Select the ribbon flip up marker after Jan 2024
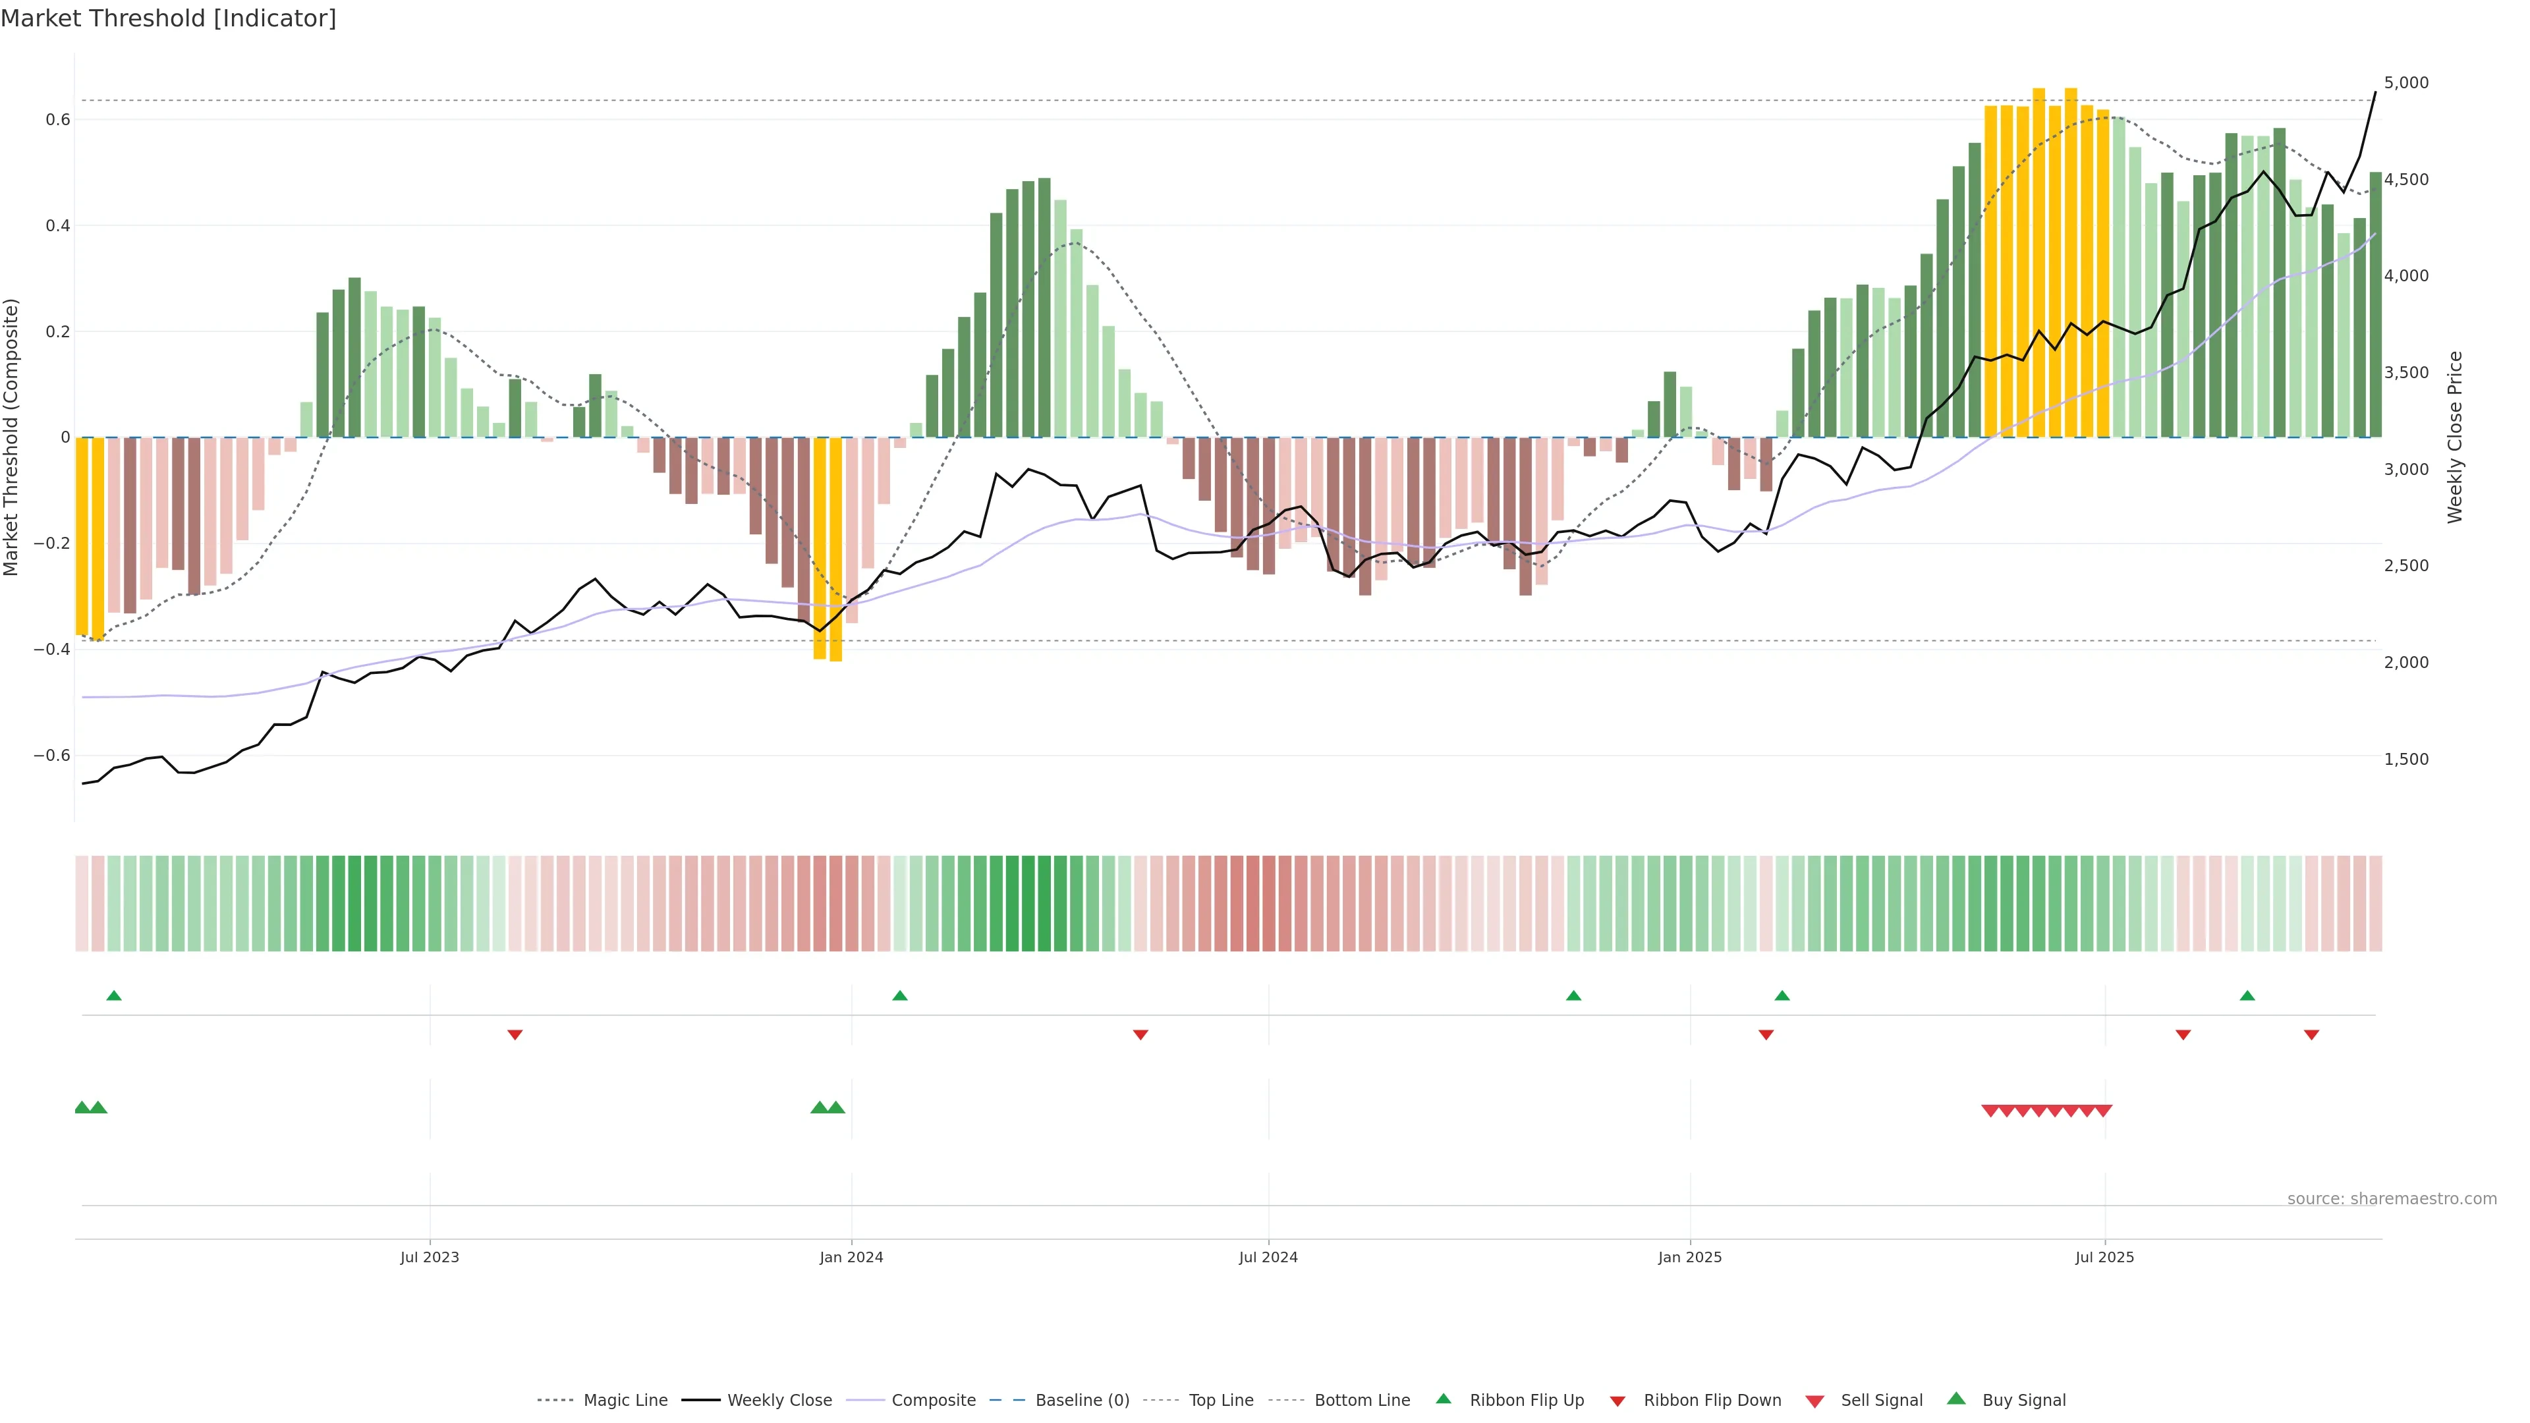 pos(899,996)
